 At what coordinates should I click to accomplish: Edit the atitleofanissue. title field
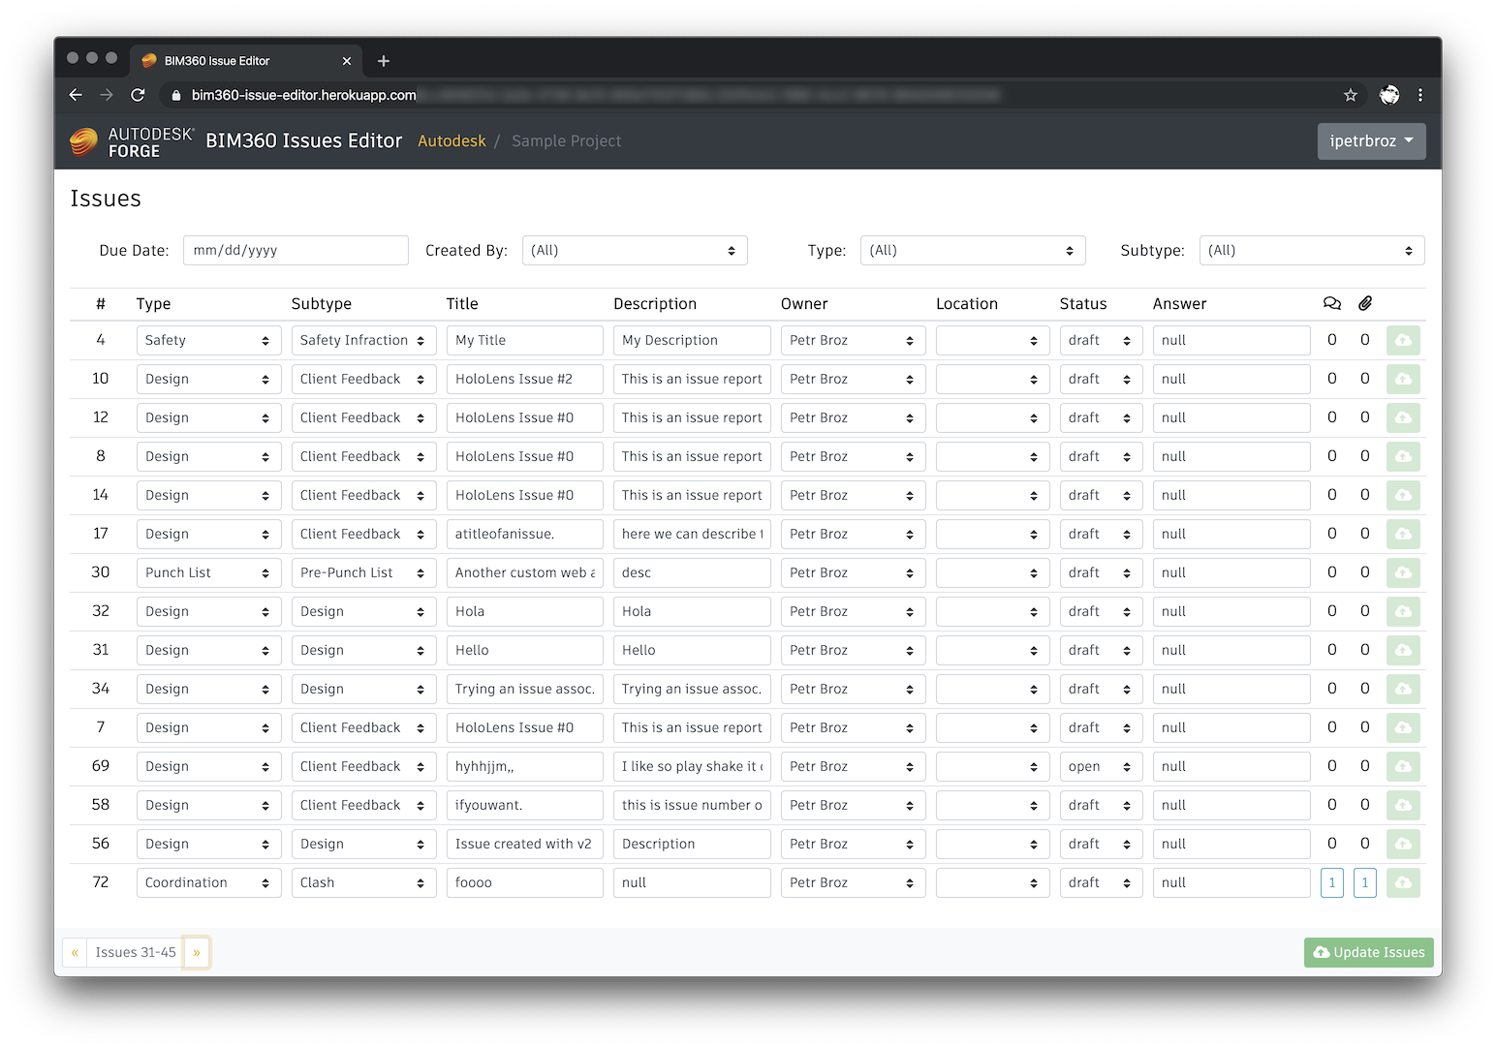click(x=524, y=534)
